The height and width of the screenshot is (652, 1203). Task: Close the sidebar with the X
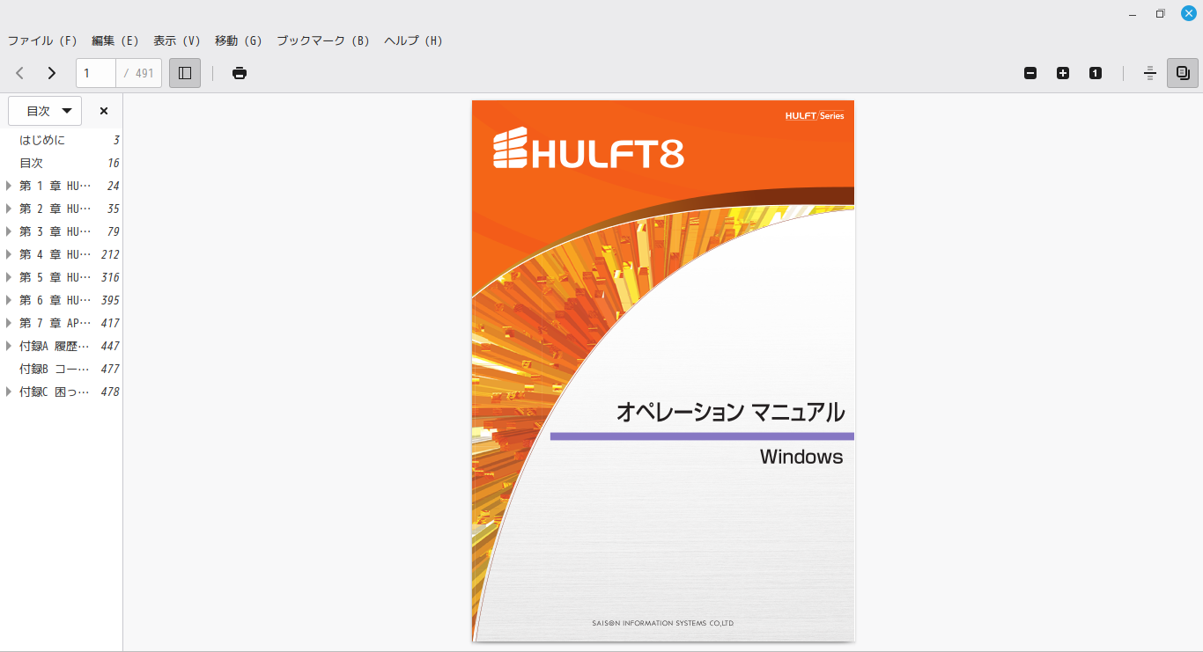(104, 111)
